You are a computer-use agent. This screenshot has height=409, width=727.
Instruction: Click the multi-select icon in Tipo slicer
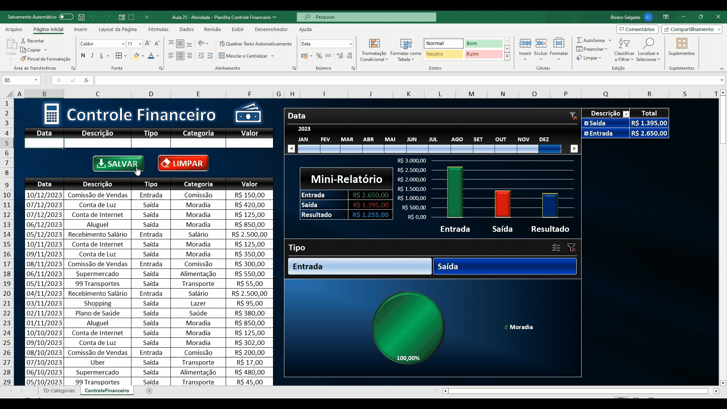point(556,248)
